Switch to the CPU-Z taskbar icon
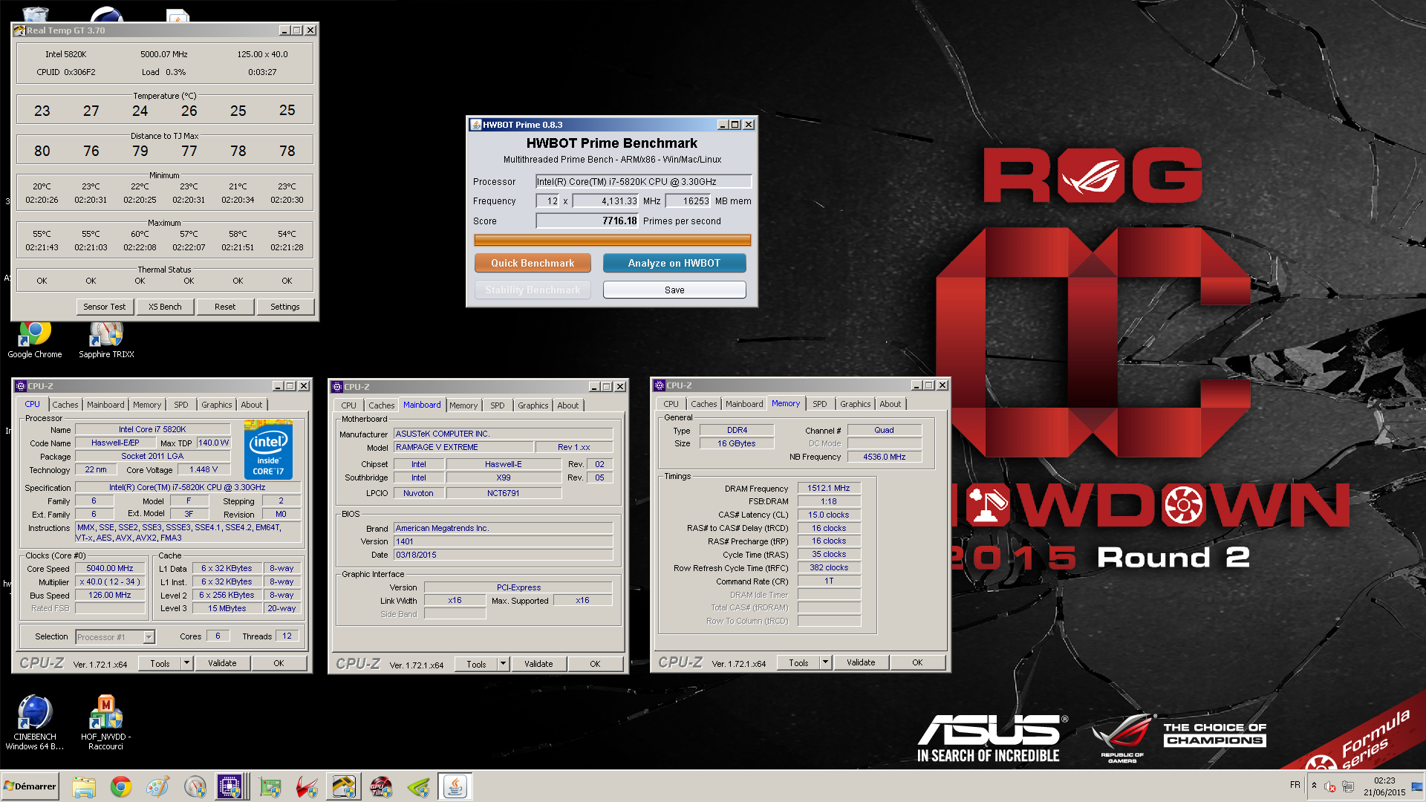The image size is (1426, 802). point(230,786)
